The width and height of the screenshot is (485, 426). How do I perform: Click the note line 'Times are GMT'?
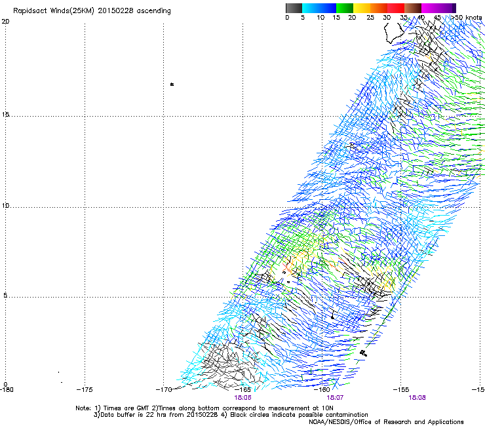pyautogui.click(x=125, y=408)
